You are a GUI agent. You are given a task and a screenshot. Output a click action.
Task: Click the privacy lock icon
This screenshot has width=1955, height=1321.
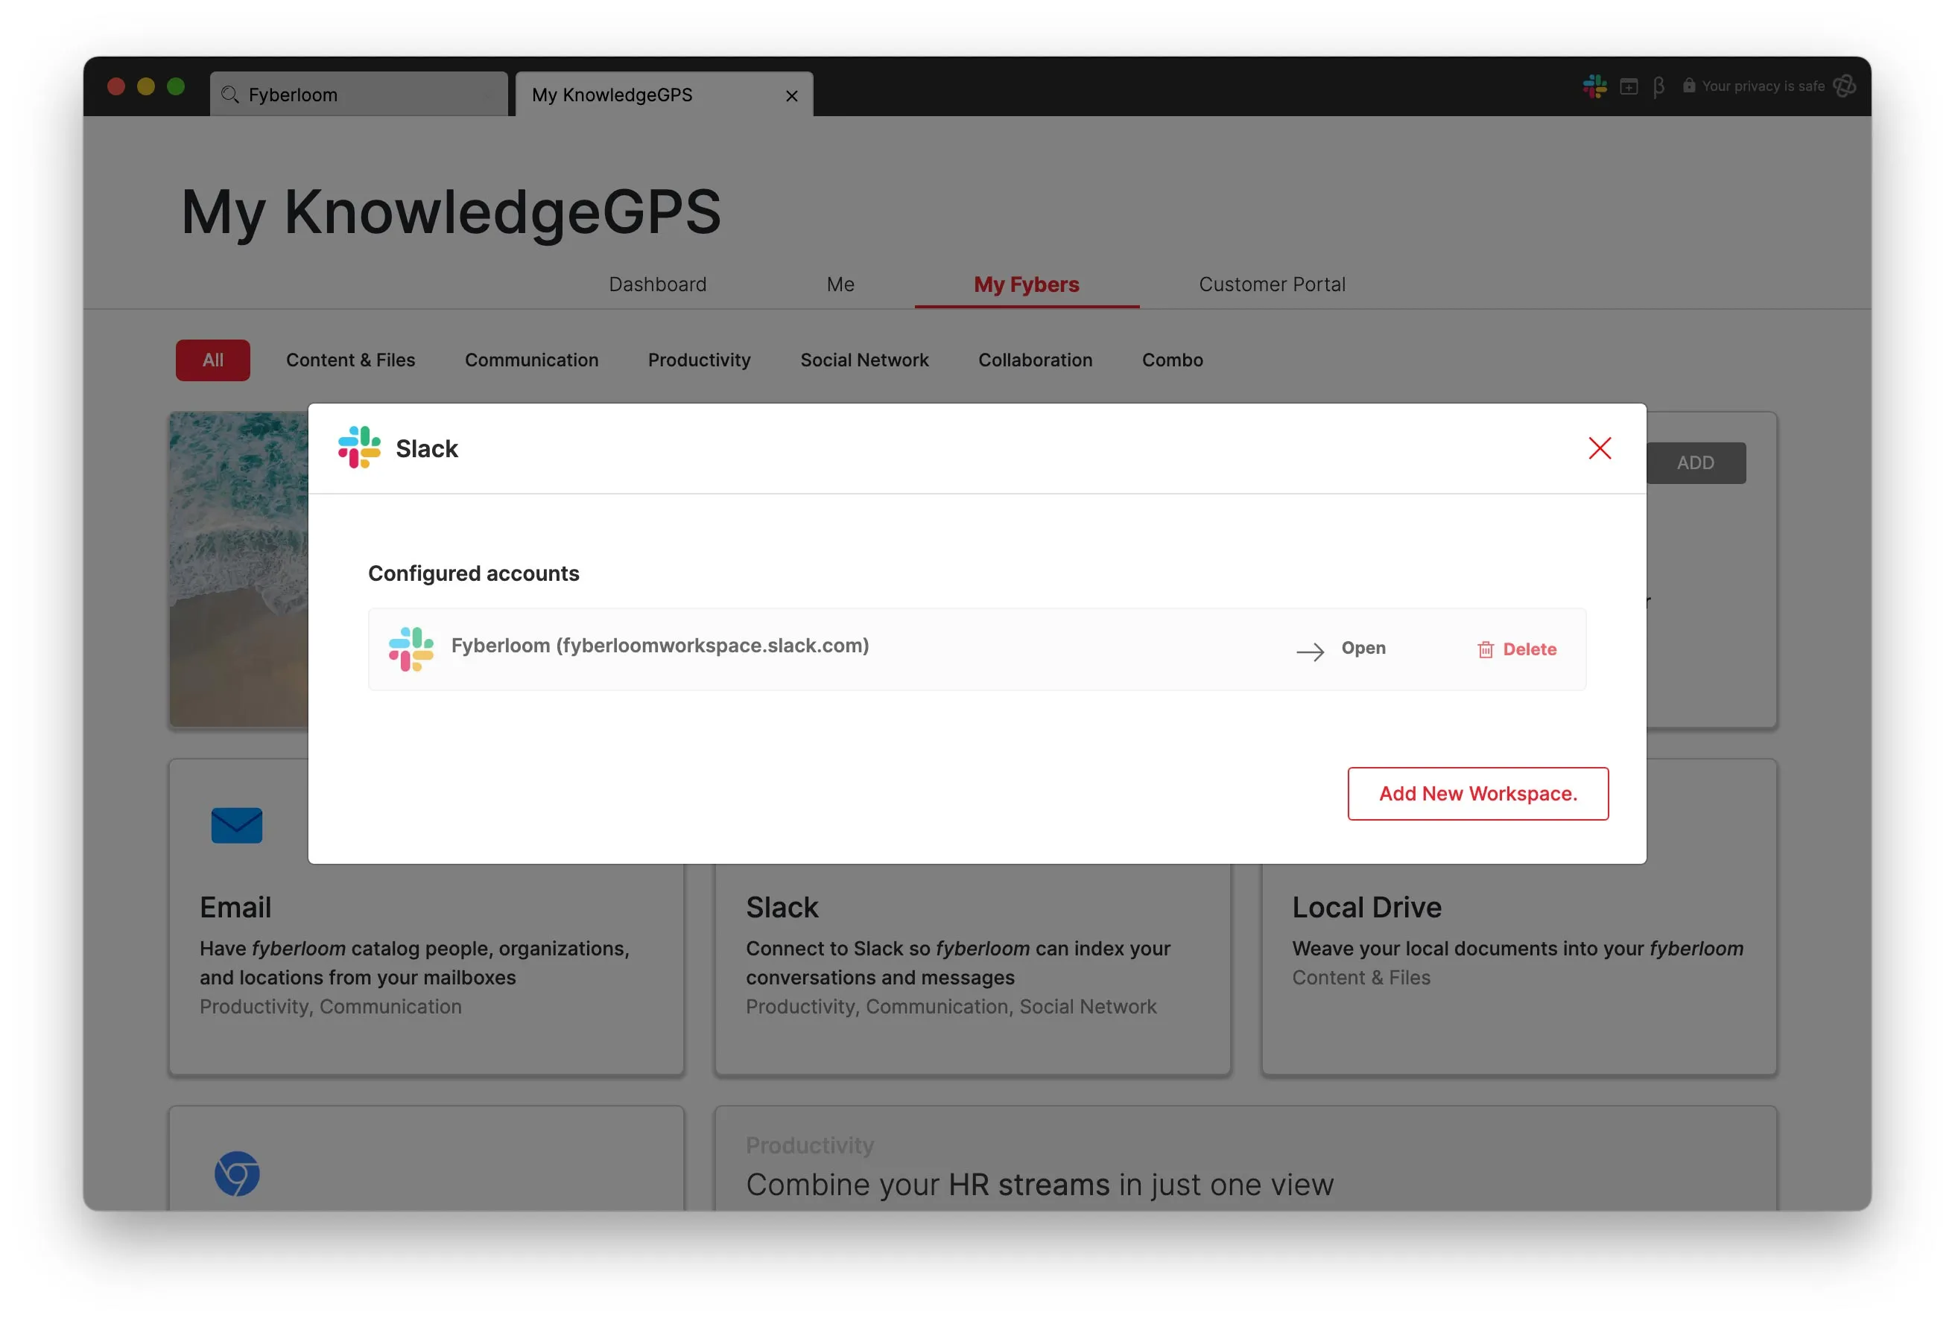1688,85
